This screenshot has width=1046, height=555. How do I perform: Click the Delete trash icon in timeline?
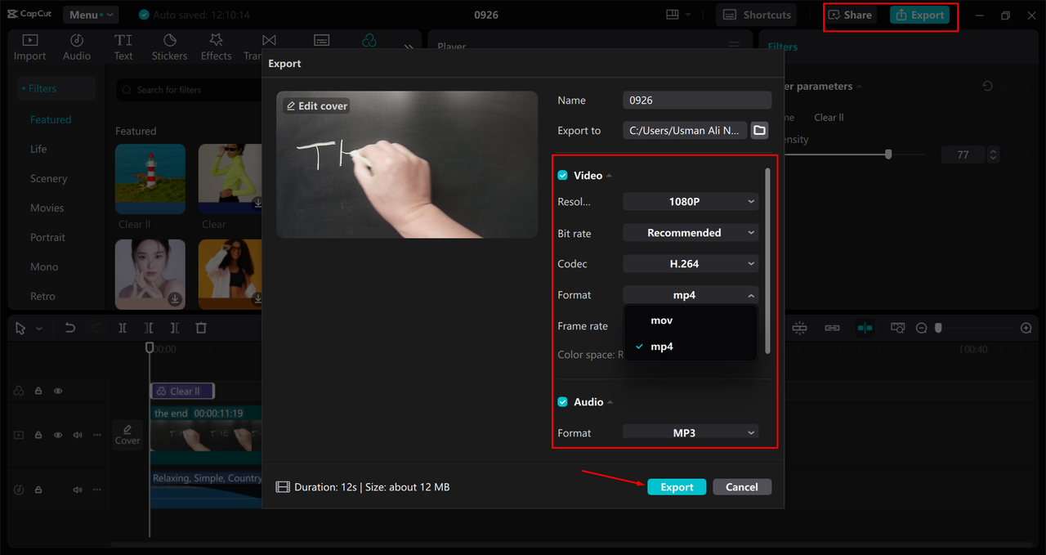[x=201, y=328]
